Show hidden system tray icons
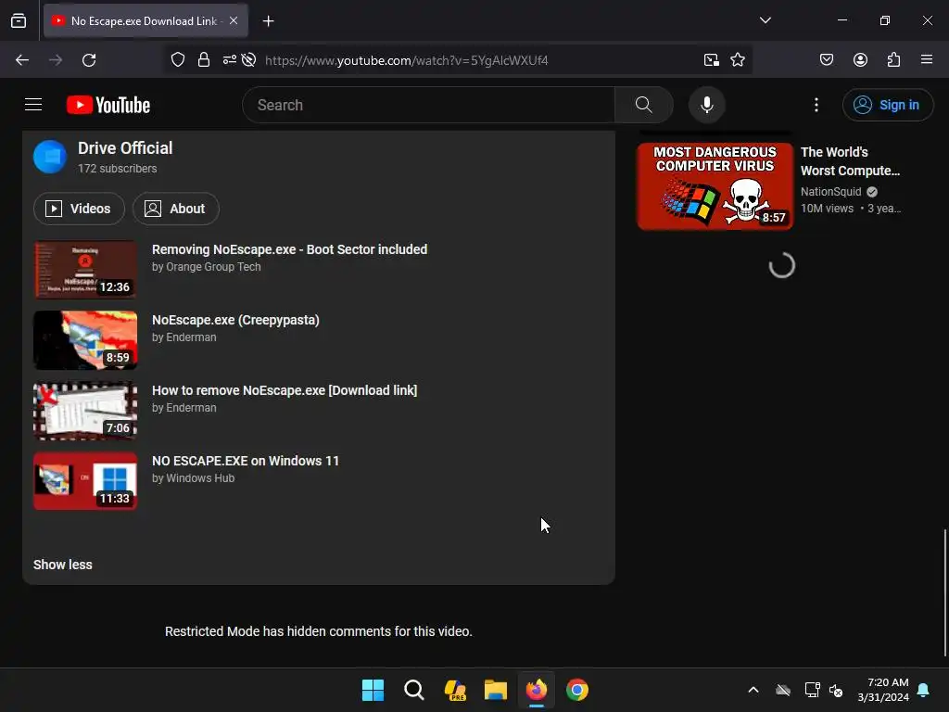Screen dimensions: 949x712 753,690
